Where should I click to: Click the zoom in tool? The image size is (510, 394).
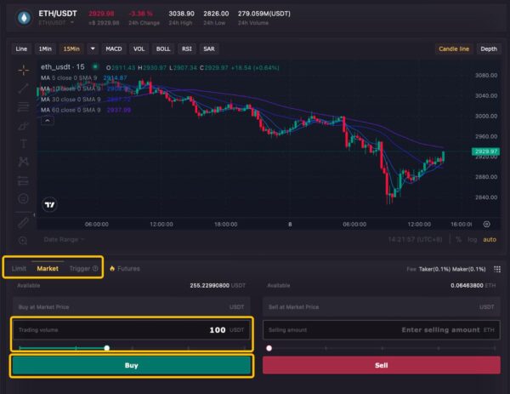tap(23, 240)
